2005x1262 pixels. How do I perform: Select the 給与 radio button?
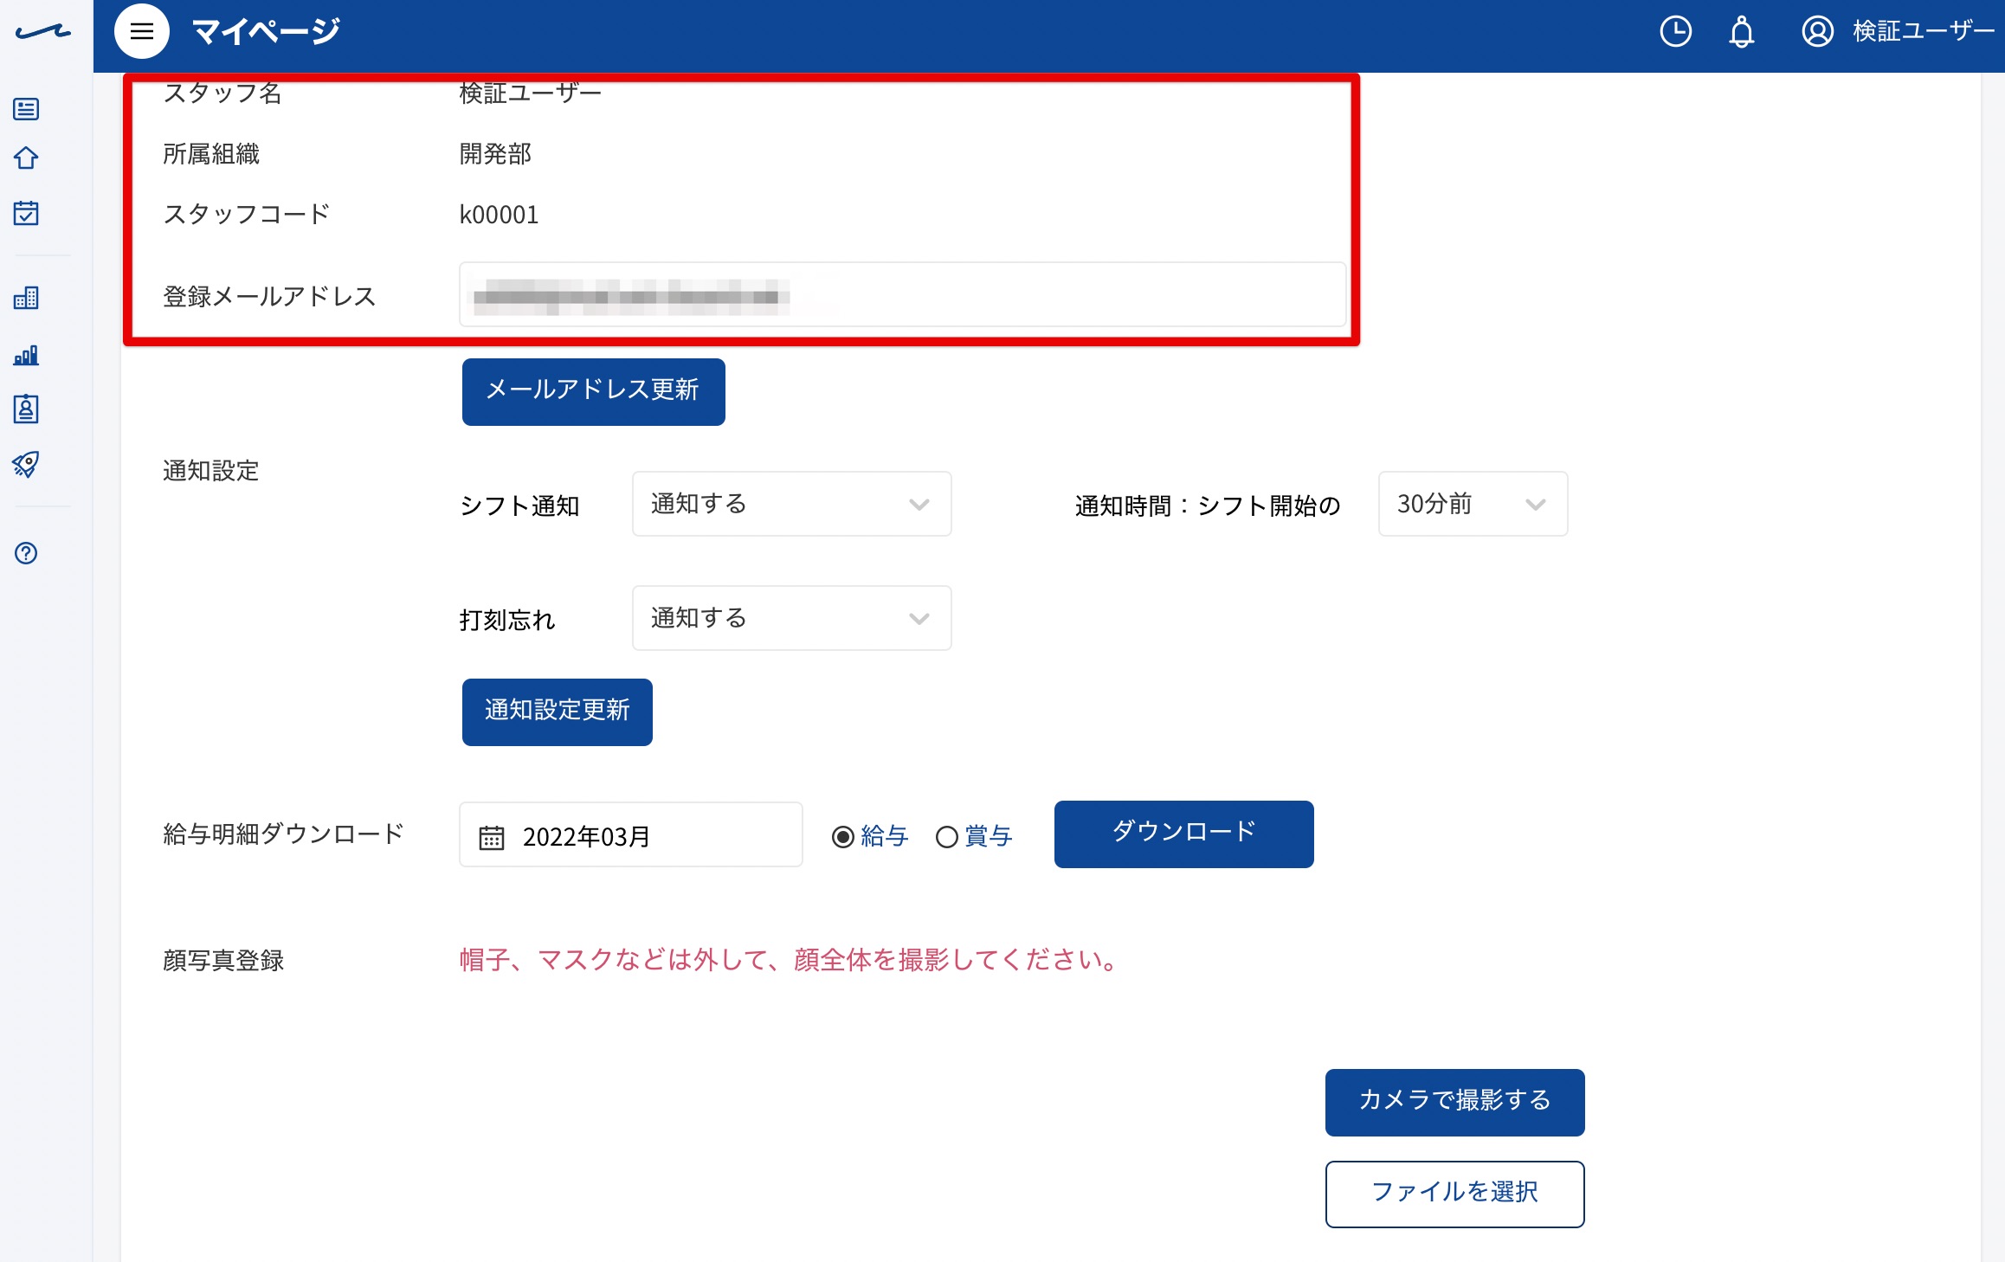point(842,837)
